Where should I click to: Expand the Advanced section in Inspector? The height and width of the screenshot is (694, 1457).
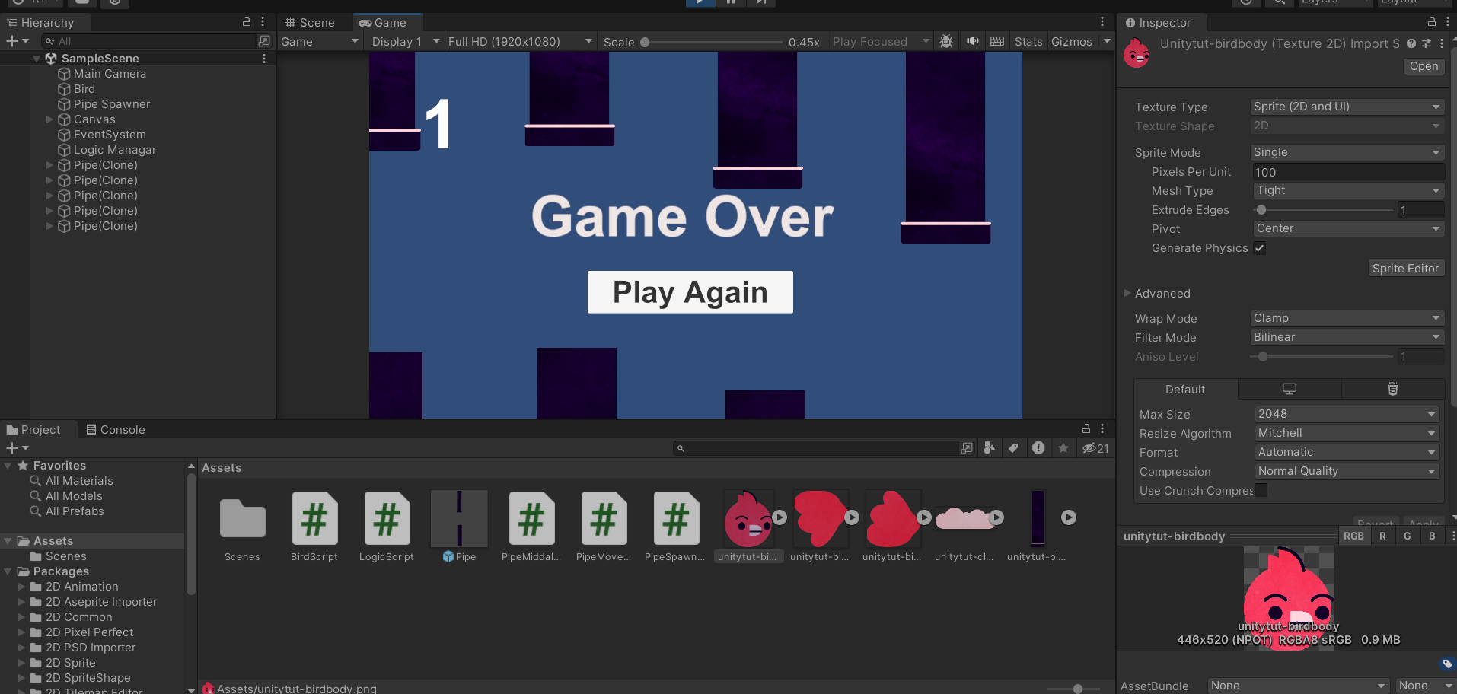[1127, 293]
